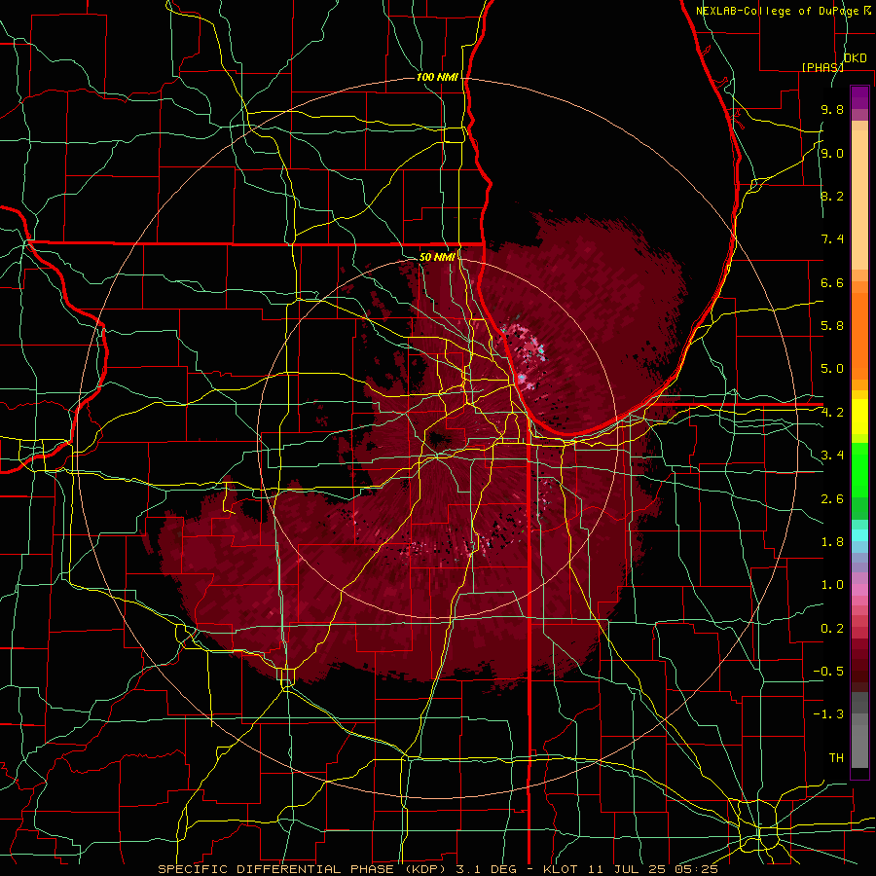Click the 5.0 value on color scale
876x876 pixels.
click(x=832, y=369)
